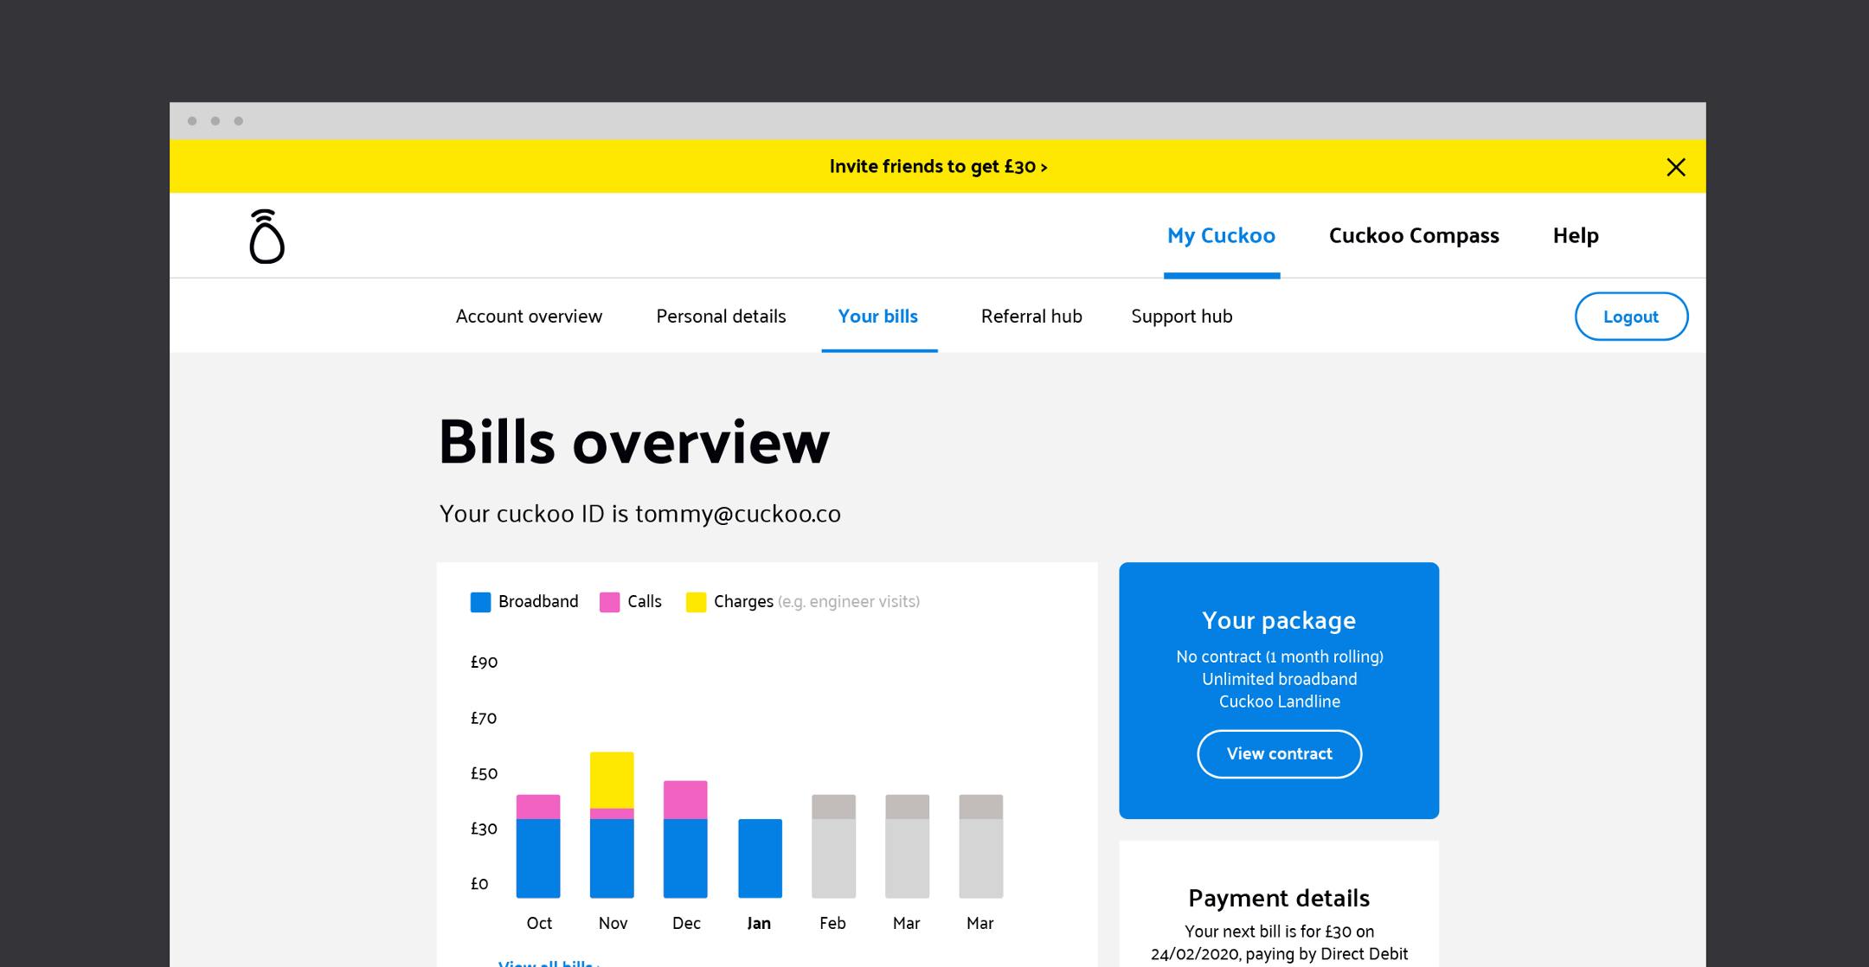1869x967 pixels.
Task: Click the 'Unlimited broadband' package line
Action: click(1279, 680)
